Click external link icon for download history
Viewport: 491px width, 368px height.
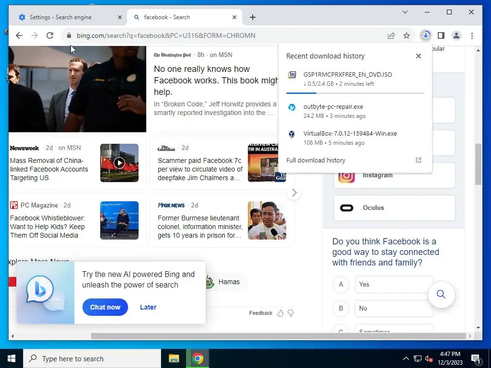pyautogui.click(x=418, y=160)
